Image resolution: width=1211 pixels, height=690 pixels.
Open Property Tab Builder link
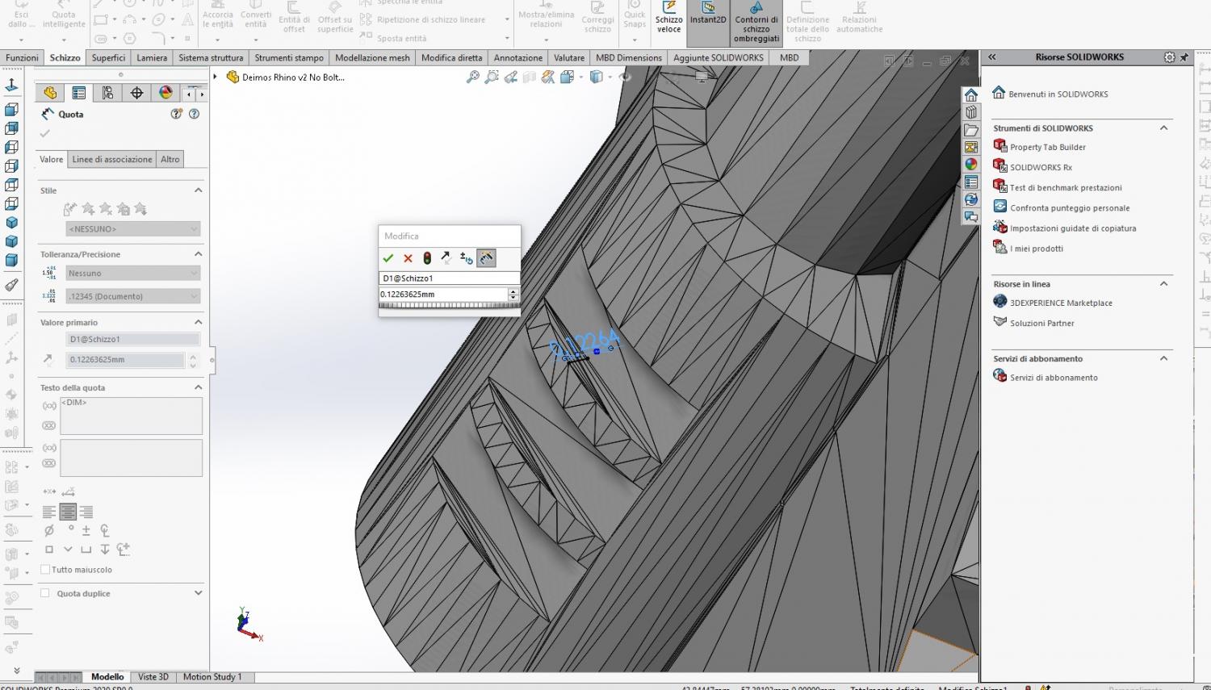1048,148
